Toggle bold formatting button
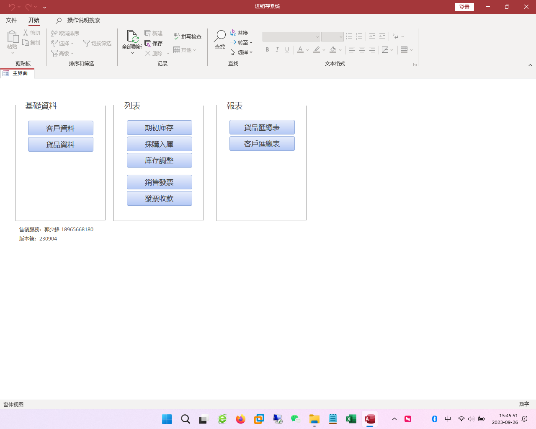Screen dimensions: 536x429 (267, 50)
